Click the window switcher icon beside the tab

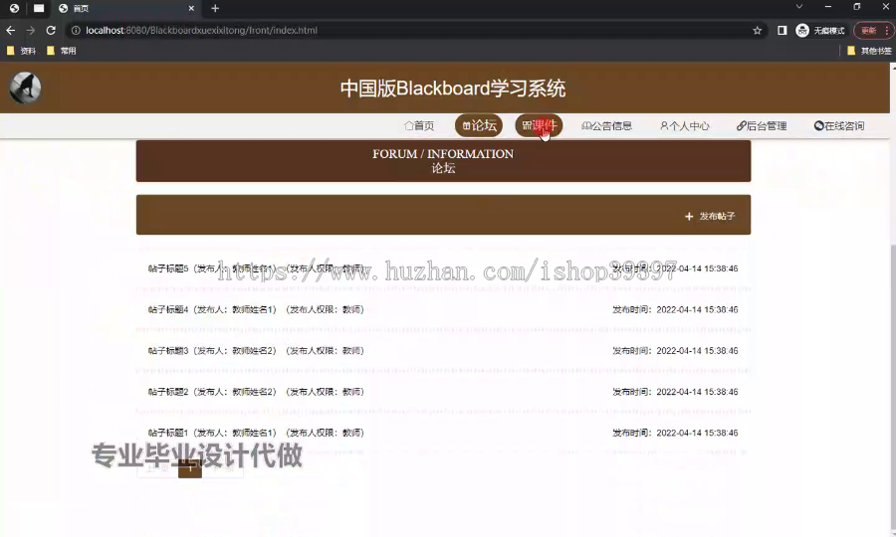coord(39,8)
